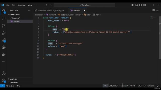Open Source Control view icon
Viewport: 161px width, 90px height.
point(4,26)
